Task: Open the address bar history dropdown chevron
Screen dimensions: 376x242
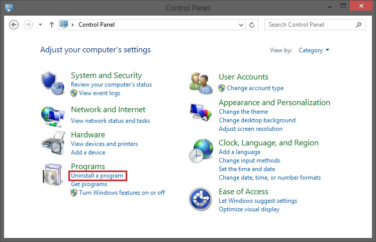Action: 241,25
